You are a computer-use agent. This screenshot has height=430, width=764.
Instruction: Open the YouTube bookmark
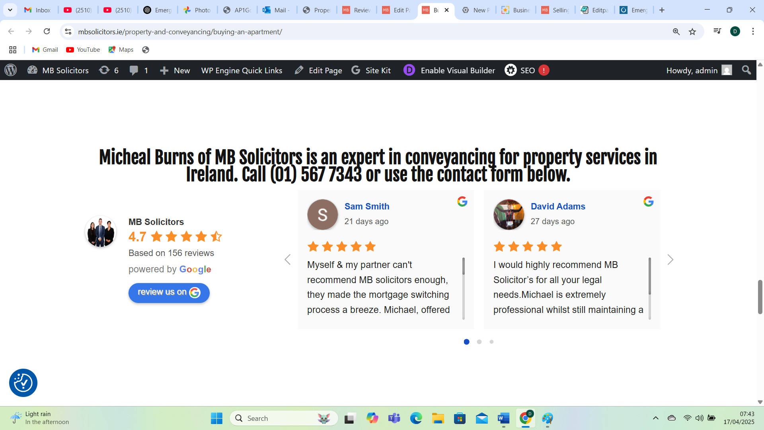coord(83,49)
